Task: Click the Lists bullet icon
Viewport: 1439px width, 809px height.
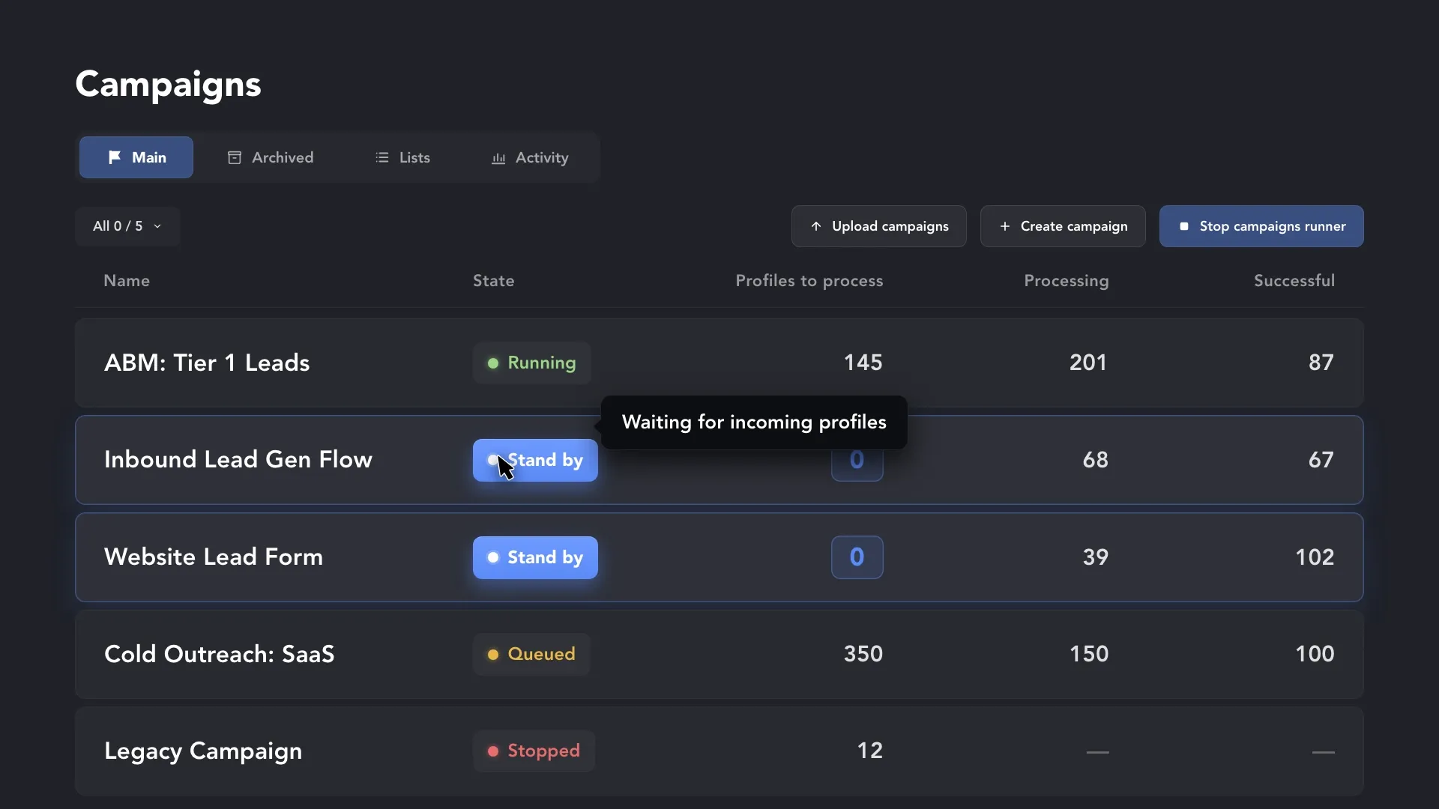Action: pos(382,157)
